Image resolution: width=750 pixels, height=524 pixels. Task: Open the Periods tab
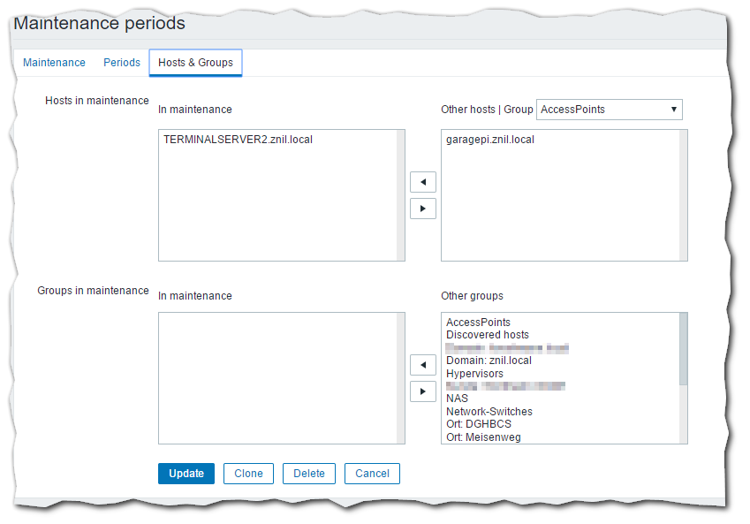click(x=122, y=63)
